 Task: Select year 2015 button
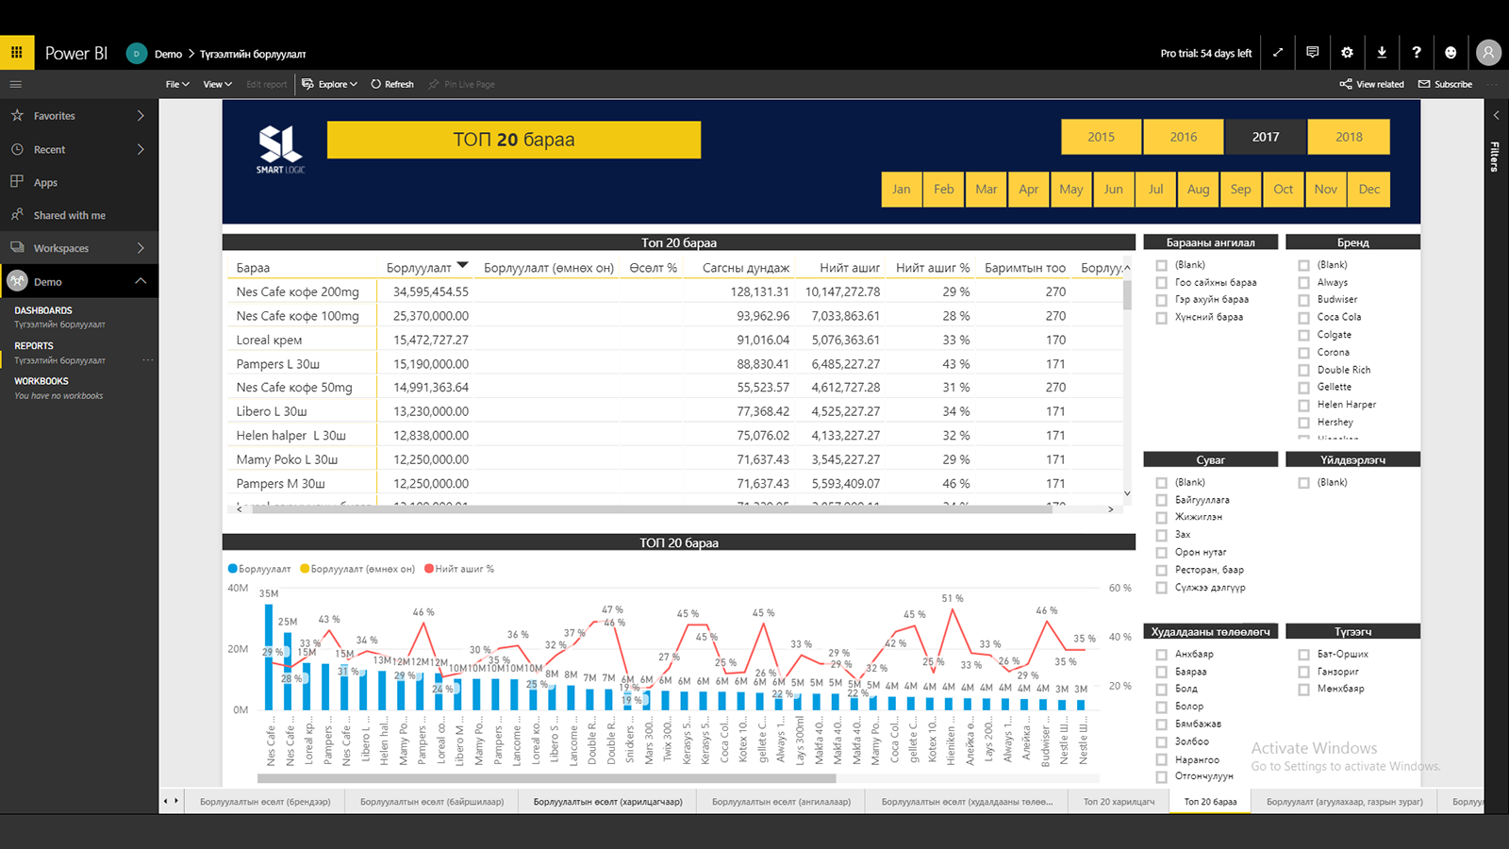coord(1101,137)
